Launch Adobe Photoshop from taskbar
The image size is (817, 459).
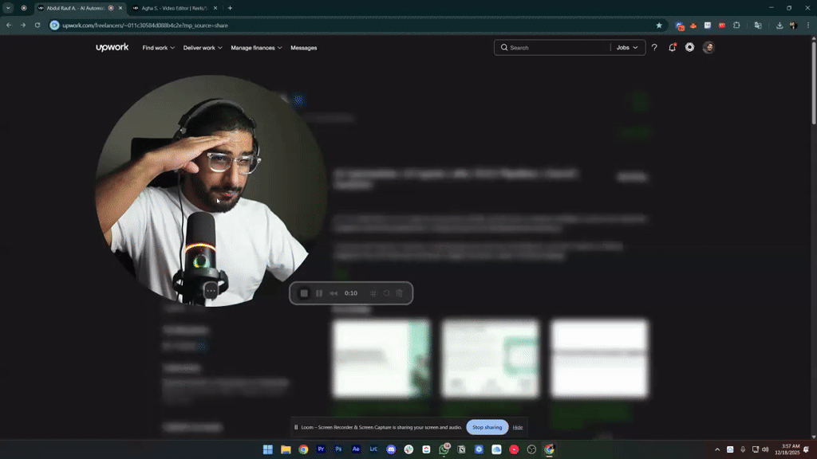pos(338,449)
